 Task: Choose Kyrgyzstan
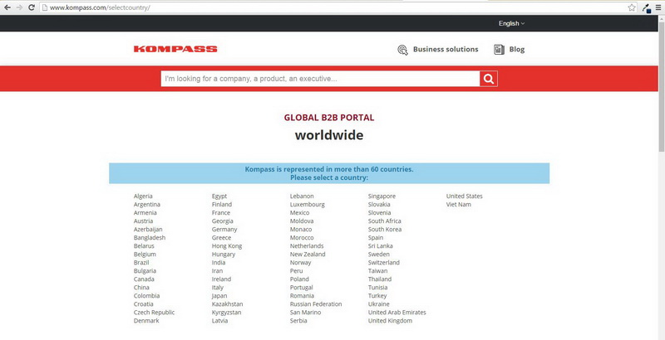[x=226, y=313]
